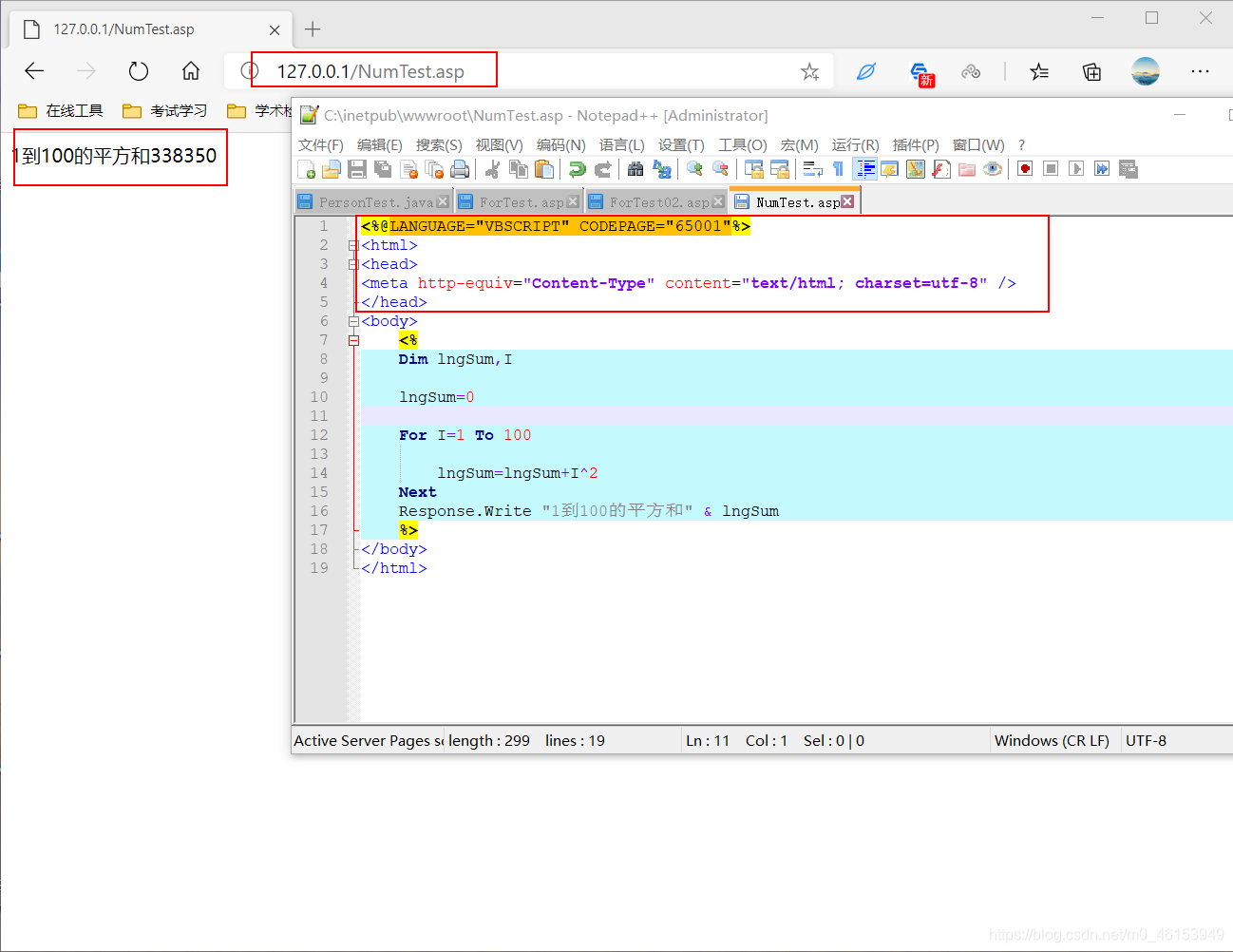Click the Zoom In magnifier icon
The width and height of the screenshot is (1233, 952).
click(x=694, y=169)
